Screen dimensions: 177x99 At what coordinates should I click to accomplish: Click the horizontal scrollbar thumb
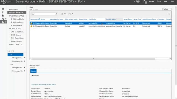point(93,59)
